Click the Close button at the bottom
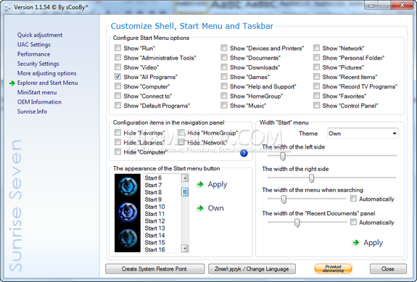 coord(388,269)
